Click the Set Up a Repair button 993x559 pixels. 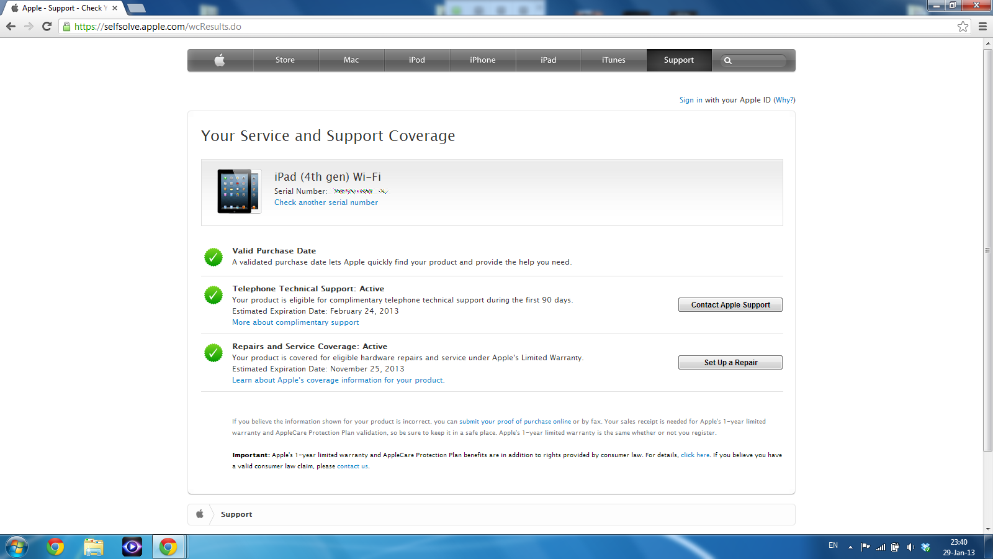tap(730, 363)
